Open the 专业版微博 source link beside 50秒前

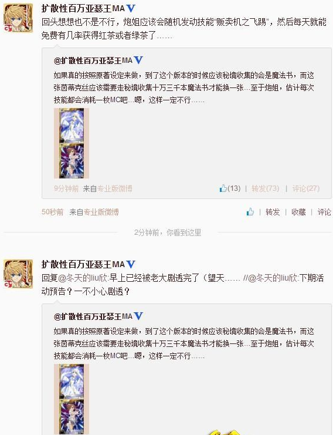coord(101,213)
